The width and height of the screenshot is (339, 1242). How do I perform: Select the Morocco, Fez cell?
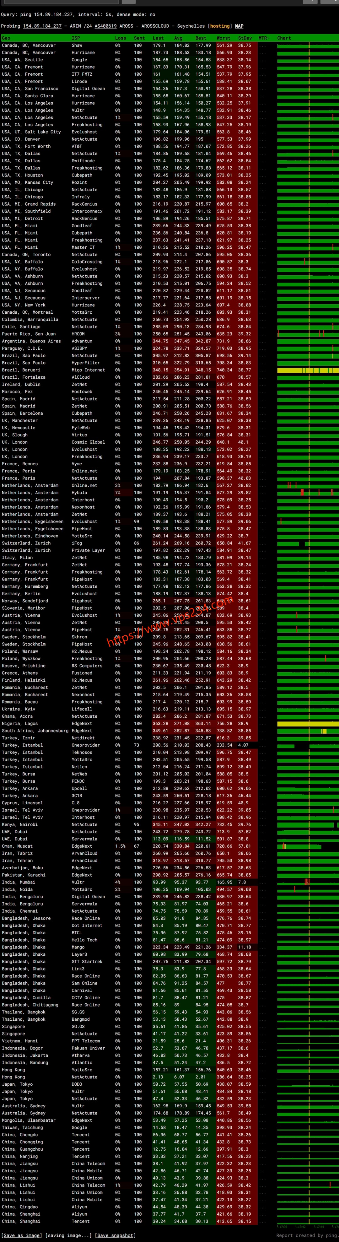point(17,391)
